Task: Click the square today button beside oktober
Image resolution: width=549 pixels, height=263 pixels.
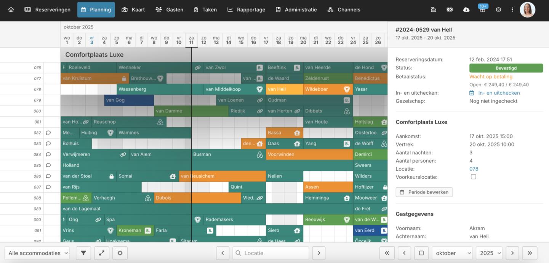Action: coord(421,253)
